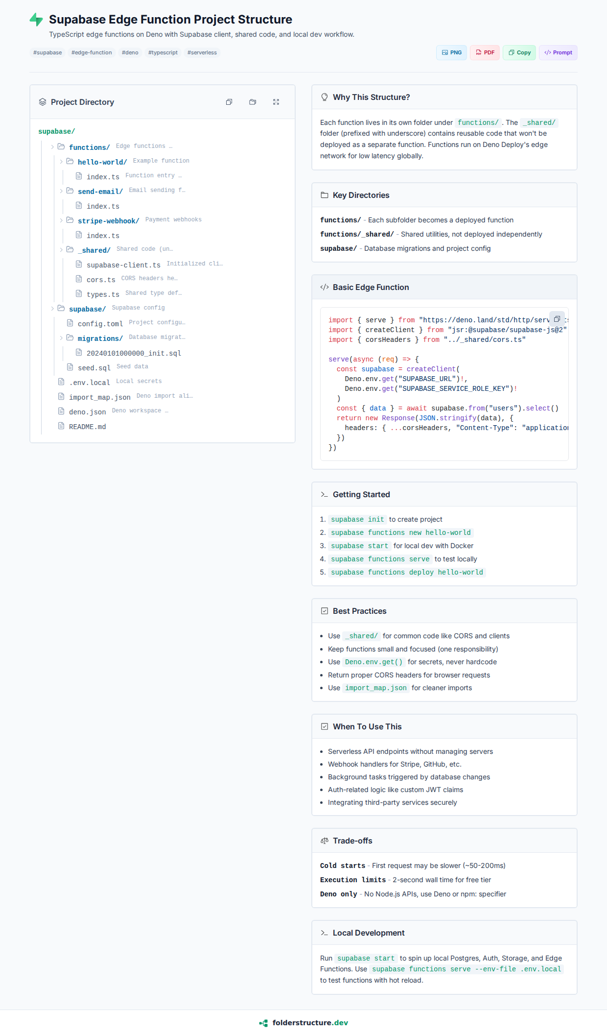This screenshot has width=607, height=1036.
Task: Click the folder icon in Project Directory header
Action: (253, 102)
